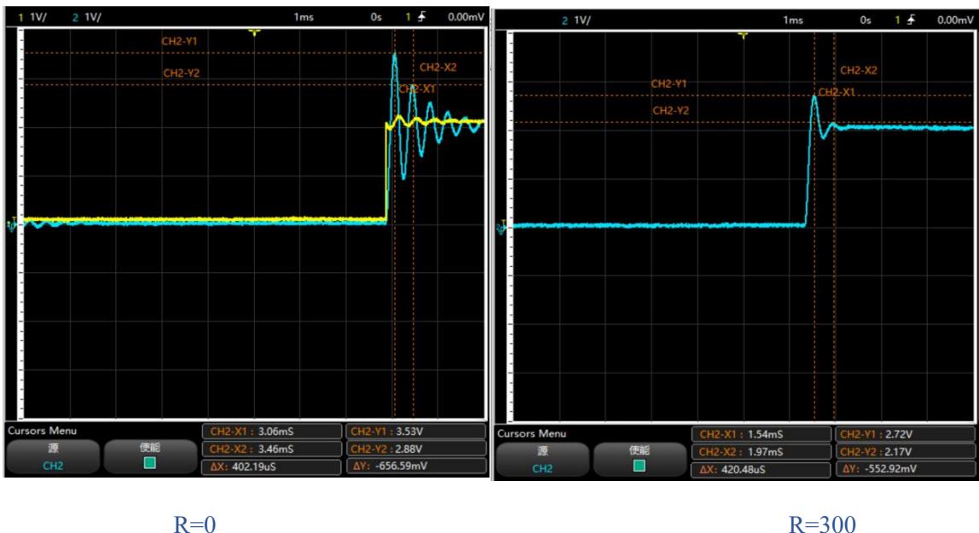Click the yellow trigger position marker in left scope
Screen dimensions: 979x533
coord(253,32)
